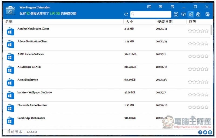
Task: Select the AMD Radeon Software name
Action: pos(31,54)
